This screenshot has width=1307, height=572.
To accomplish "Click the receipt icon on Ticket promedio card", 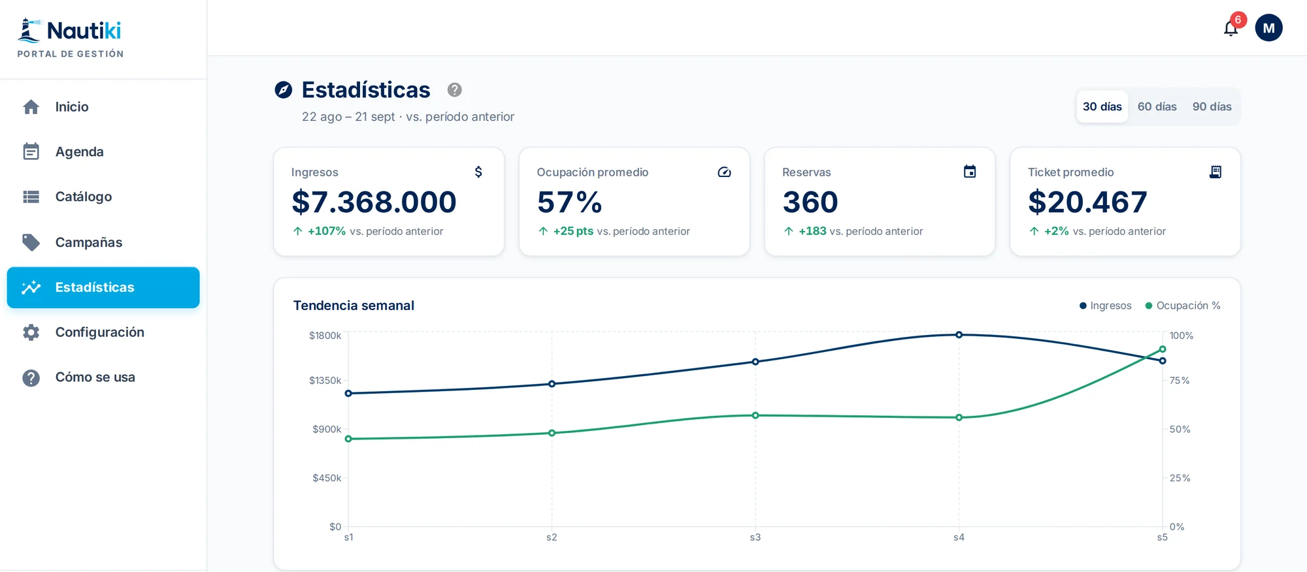I will [1216, 172].
